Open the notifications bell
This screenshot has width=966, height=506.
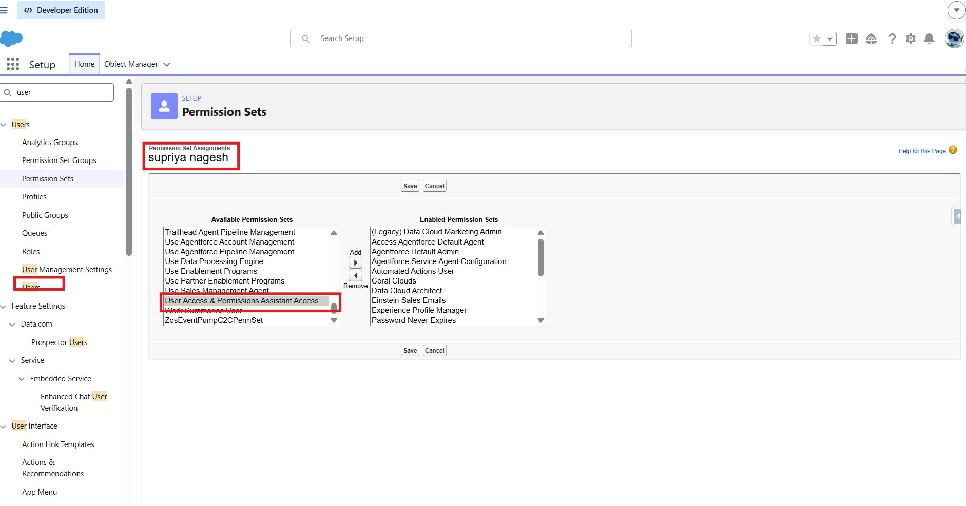pyautogui.click(x=929, y=38)
